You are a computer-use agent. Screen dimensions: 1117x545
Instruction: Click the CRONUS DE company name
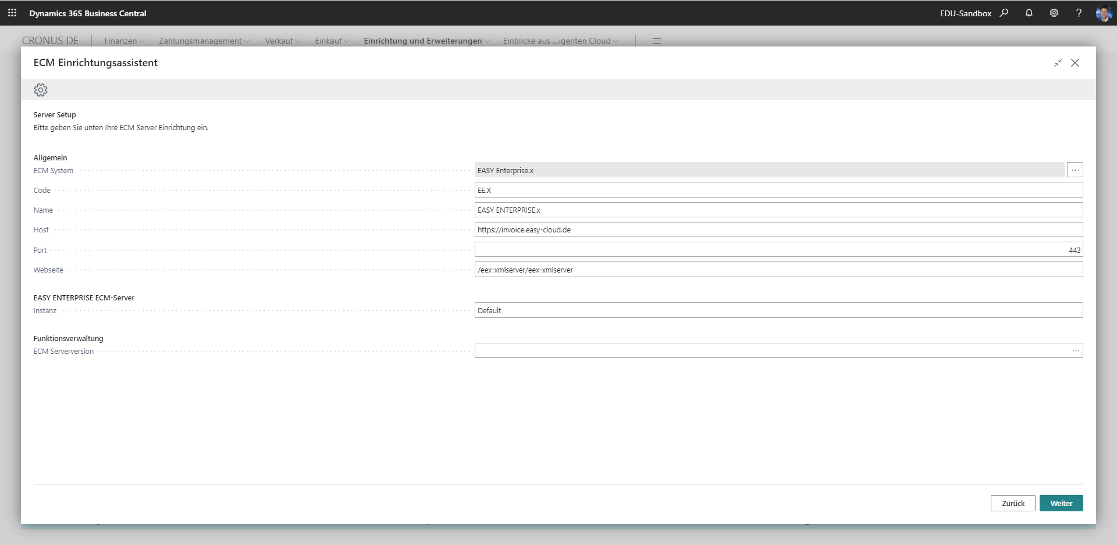tap(50, 41)
